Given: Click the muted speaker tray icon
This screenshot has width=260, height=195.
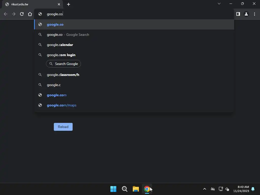Looking at the screenshot, I should pyautogui.click(x=227, y=189).
